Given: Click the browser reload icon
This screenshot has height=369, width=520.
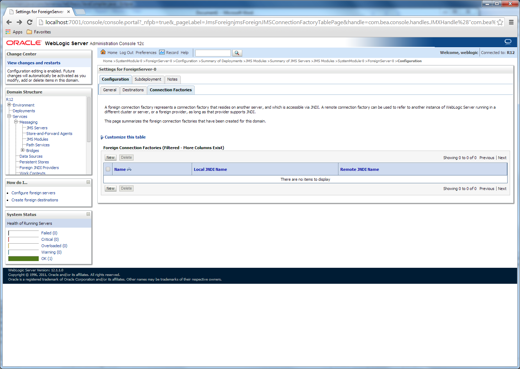Looking at the screenshot, I should 30,22.
